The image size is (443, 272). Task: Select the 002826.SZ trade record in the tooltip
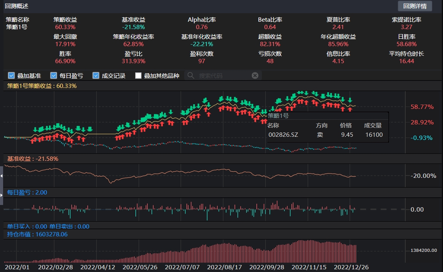(283, 135)
